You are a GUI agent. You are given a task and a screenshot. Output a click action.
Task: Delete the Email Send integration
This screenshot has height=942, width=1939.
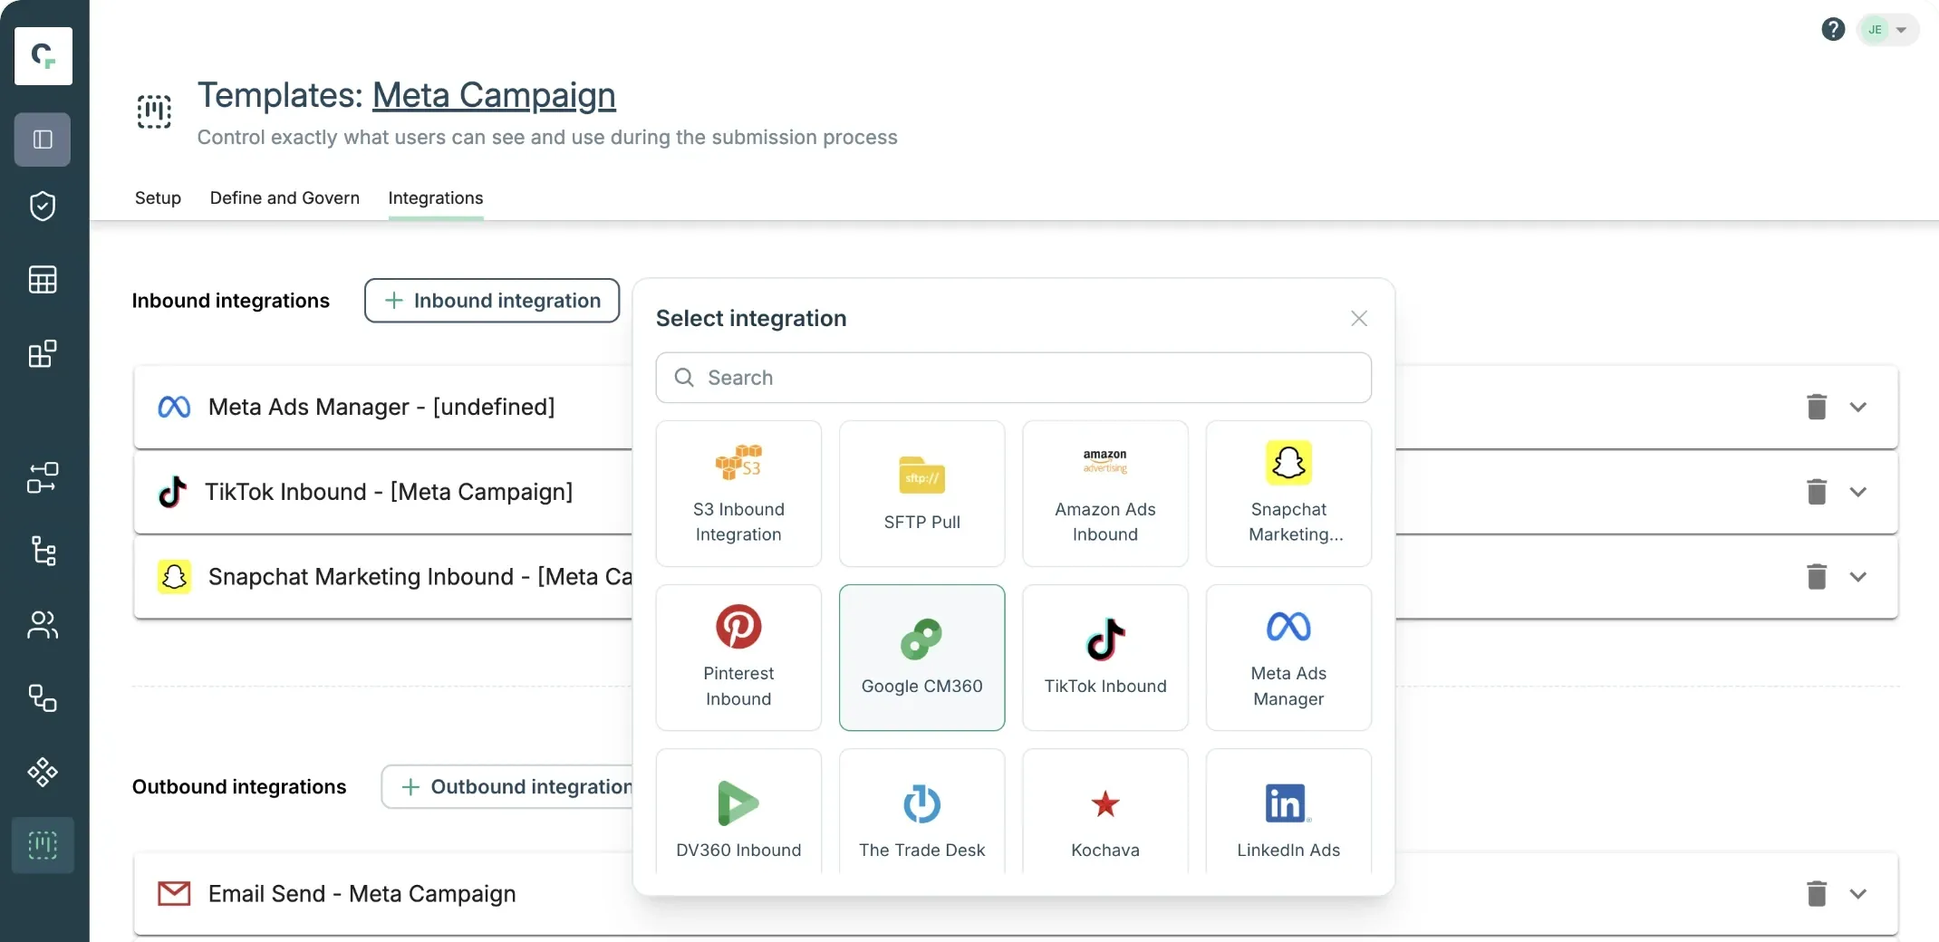(x=1817, y=894)
